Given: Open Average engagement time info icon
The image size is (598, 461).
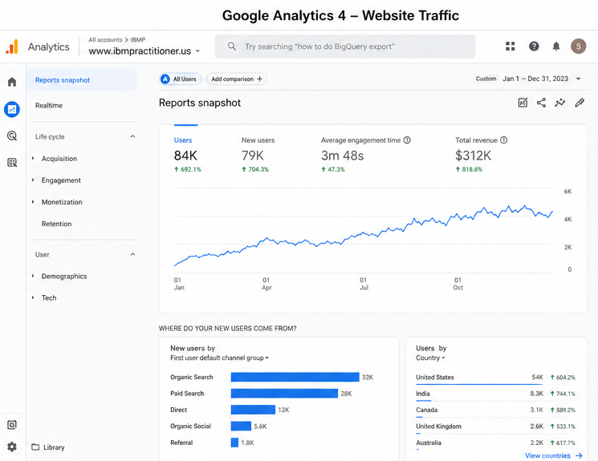Looking at the screenshot, I should [x=407, y=140].
